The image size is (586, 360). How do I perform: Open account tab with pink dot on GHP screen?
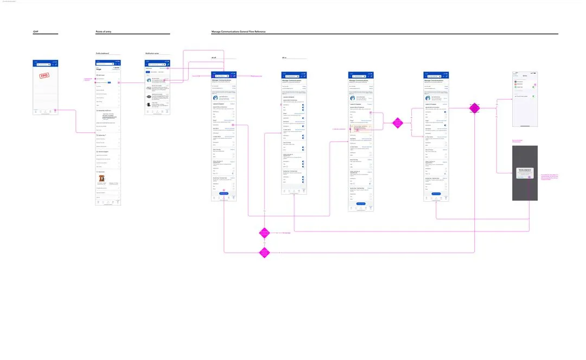tap(55, 111)
